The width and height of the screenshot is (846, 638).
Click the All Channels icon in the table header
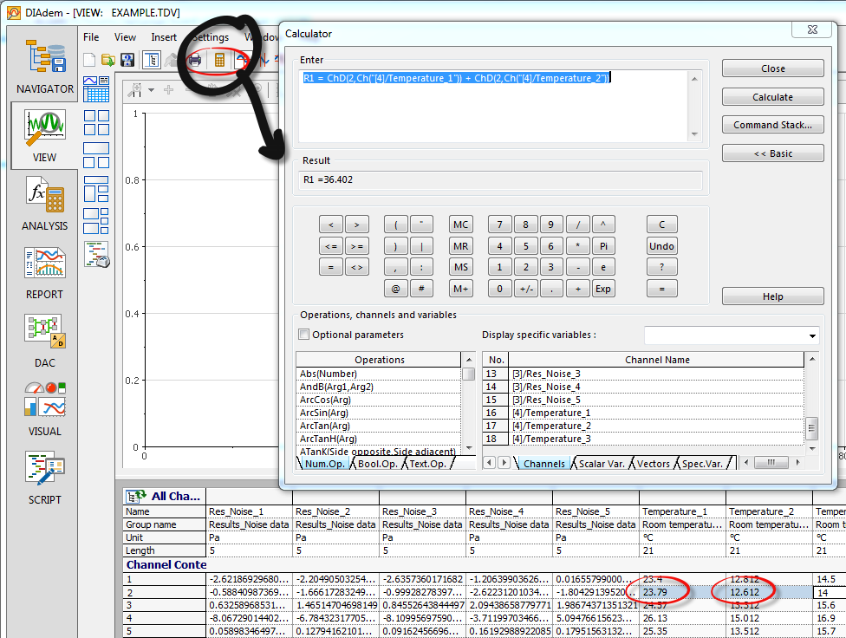pos(135,496)
